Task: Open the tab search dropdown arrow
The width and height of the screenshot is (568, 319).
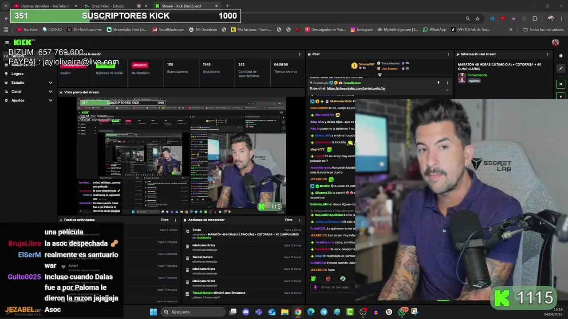Action: tap(5, 6)
